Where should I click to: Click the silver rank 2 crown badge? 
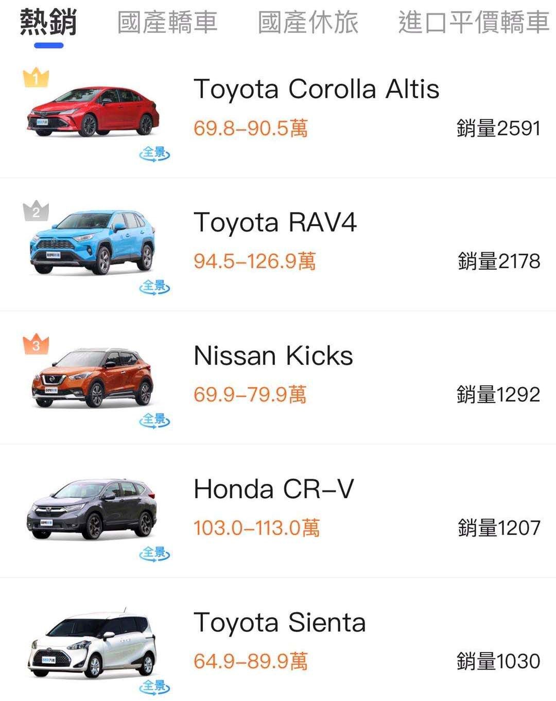(x=36, y=211)
